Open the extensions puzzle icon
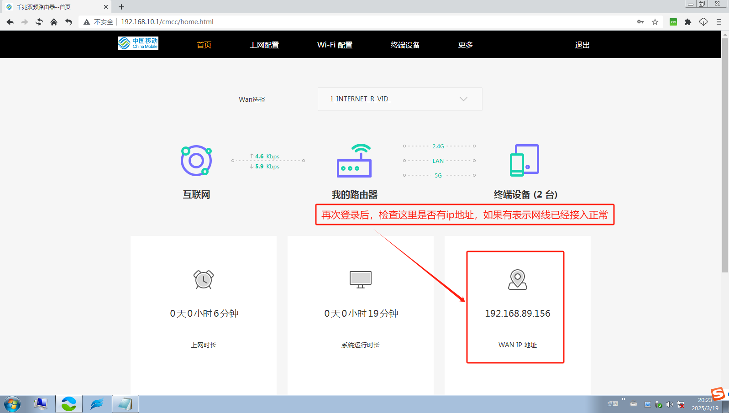Viewport: 729px width, 413px height. [688, 22]
